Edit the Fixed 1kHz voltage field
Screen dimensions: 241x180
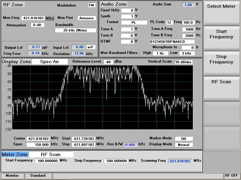(x=127, y=10)
